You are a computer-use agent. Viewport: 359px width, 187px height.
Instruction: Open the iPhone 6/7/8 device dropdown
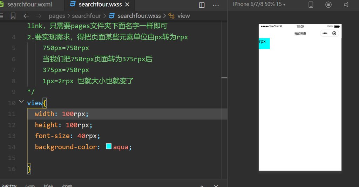[259, 4]
